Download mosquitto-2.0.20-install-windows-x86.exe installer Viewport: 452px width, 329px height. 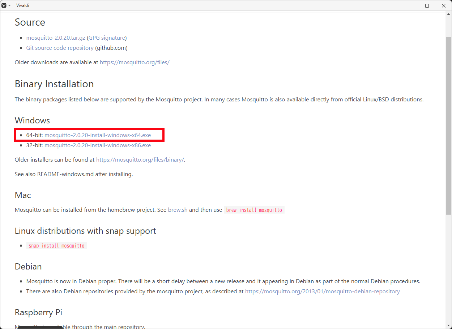pyautogui.click(x=98, y=145)
